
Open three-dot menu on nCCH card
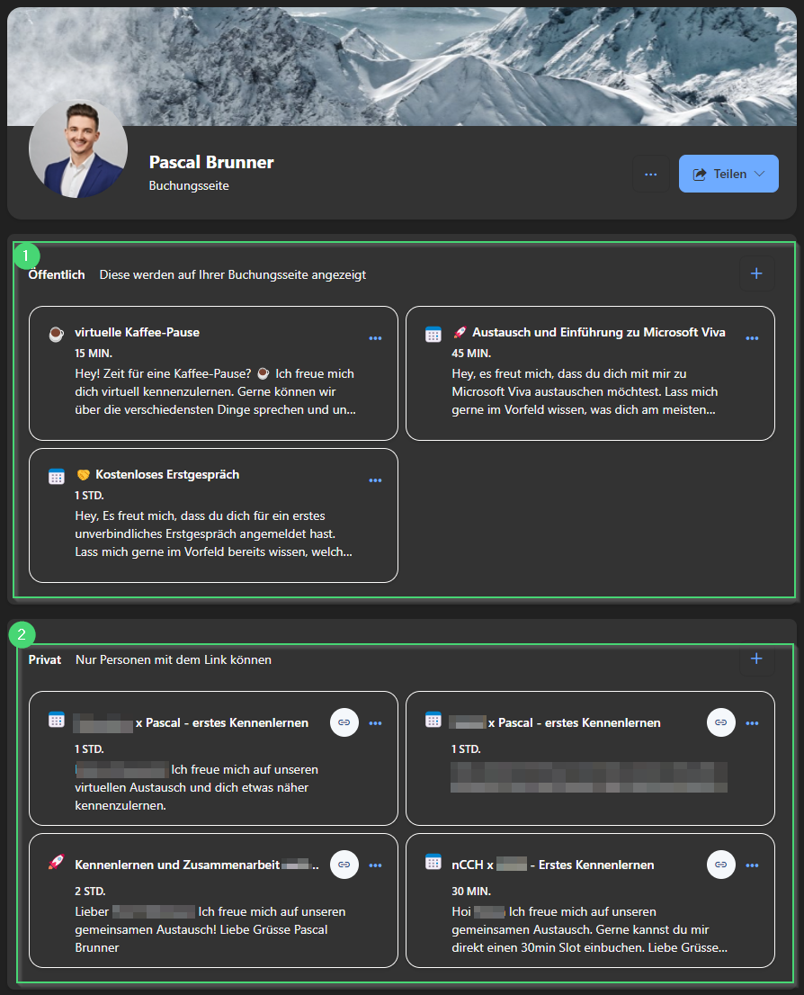[x=752, y=865]
